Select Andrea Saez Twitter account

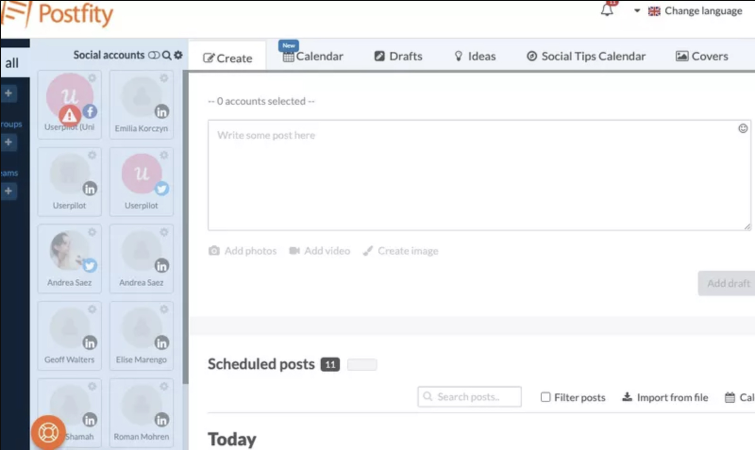(69, 258)
